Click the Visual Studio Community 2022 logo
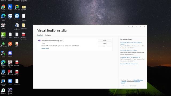171x96 pixels. (39, 41)
